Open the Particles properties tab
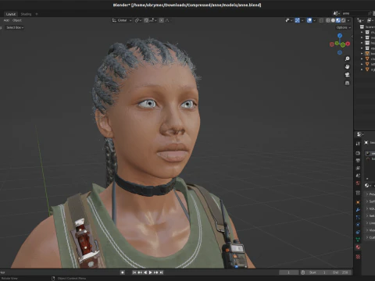This screenshot has width=375, height=281. [358, 217]
